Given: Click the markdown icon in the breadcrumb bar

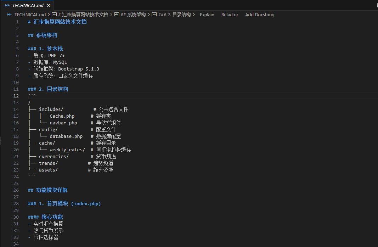Looking at the screenshot, I should pyautogui.click(x=10, y=15).
